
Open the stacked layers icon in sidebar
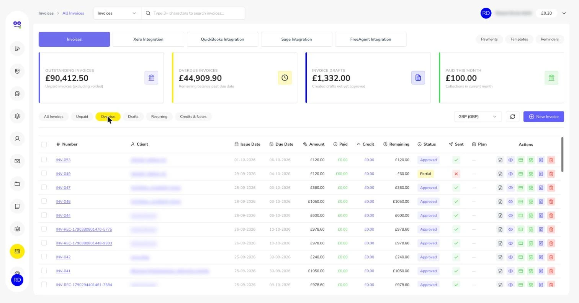coord(17,116)
